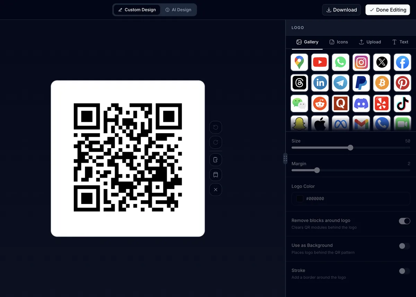This screenshot has width=416, height=297.
Task: Go to the Upload tab
Action: pos(370,42)
